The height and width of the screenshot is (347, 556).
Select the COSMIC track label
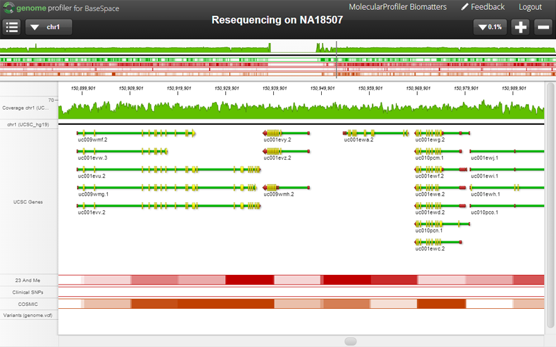tap(28, 304)
